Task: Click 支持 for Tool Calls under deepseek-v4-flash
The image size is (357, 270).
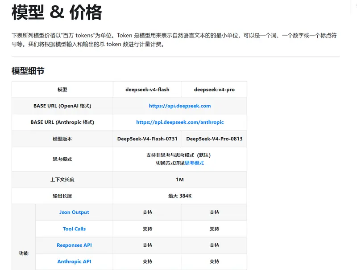Action: [147, 229]
